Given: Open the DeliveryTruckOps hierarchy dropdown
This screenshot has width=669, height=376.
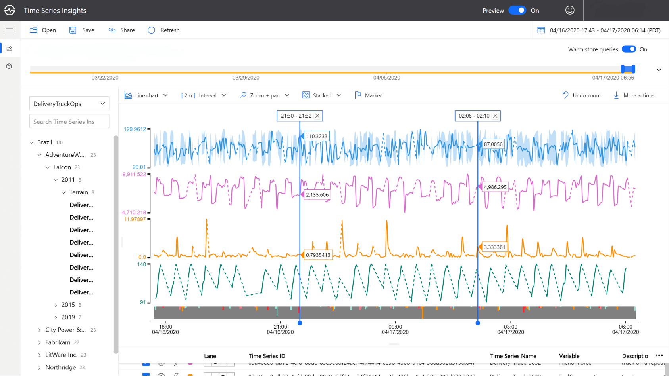Looking at the screenshot, I should [69, 104].
